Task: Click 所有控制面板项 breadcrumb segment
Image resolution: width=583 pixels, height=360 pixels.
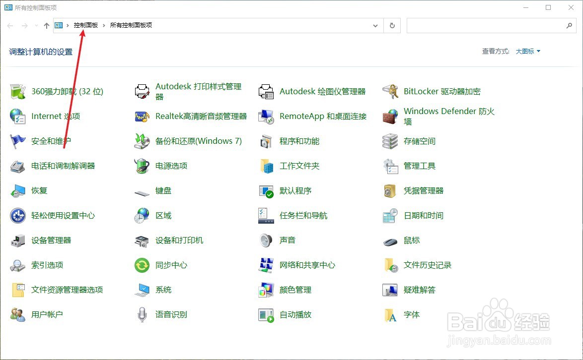Action: [131, 25]
